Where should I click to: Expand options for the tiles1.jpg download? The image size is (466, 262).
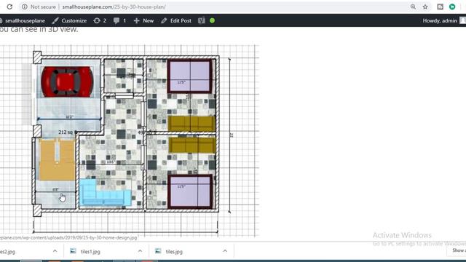pyautogui.click(x=140, y=251)
